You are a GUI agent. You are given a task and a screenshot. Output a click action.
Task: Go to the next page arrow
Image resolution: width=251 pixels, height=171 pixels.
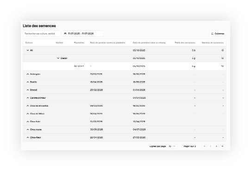tap(216, 146)
